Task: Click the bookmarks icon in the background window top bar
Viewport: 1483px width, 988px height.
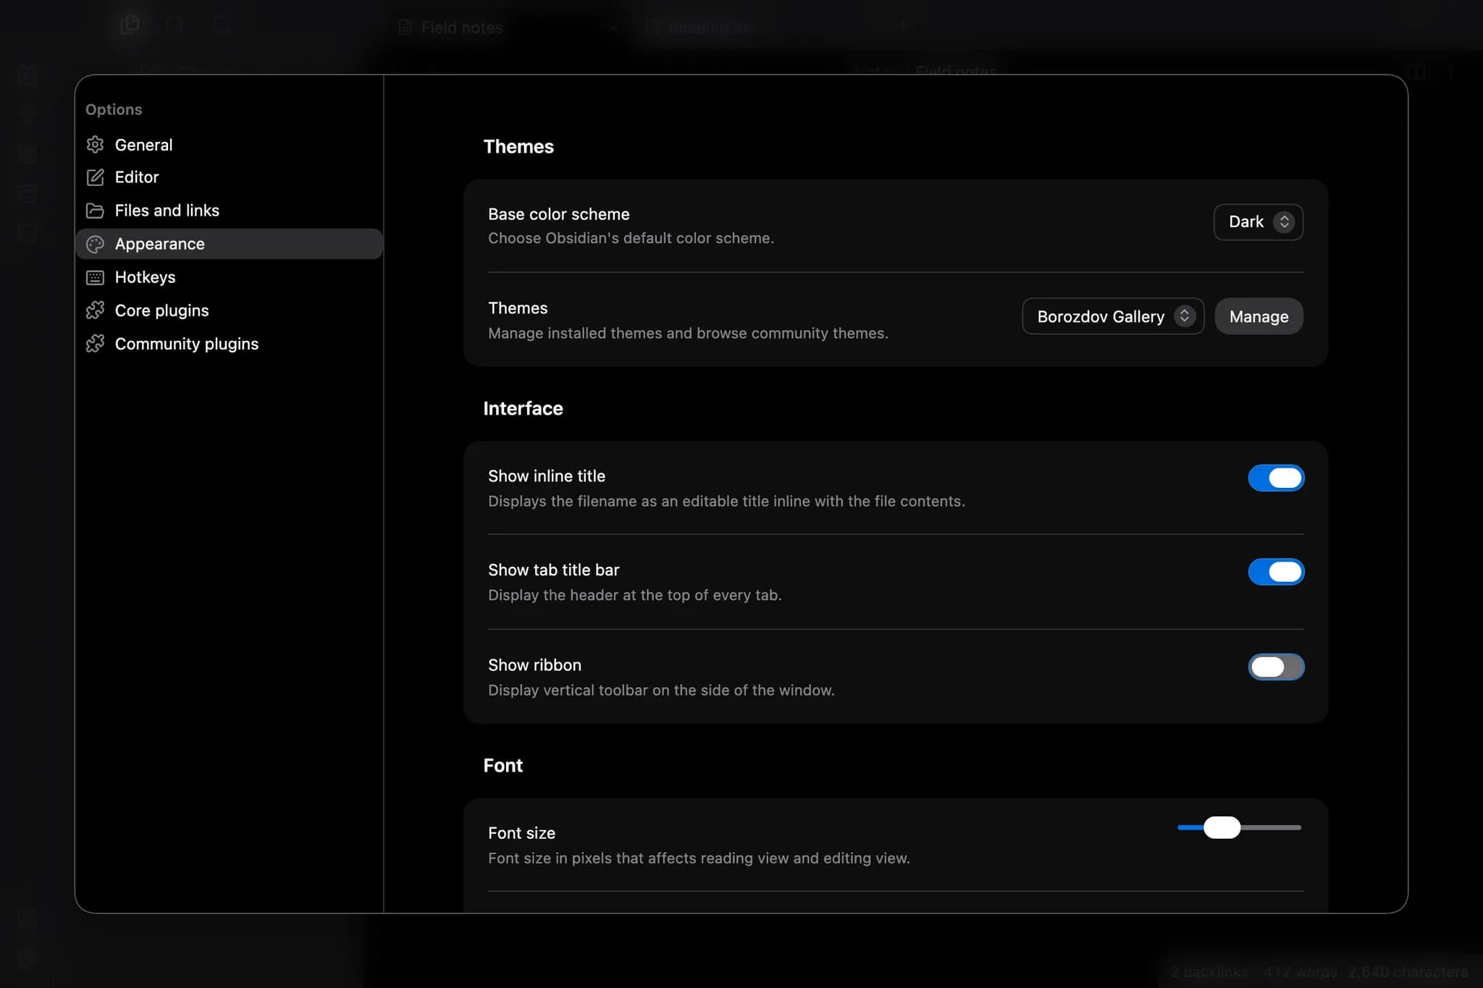Action: (x=222, y=25)
